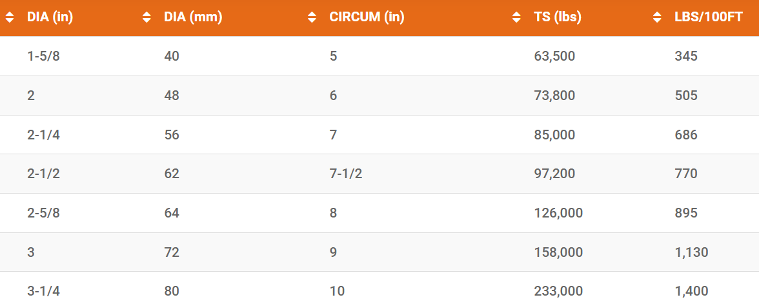Screen dimensions: 759x304
Task: Click the CIRCUM (in) column header text
Action: [x=367, y=18]
